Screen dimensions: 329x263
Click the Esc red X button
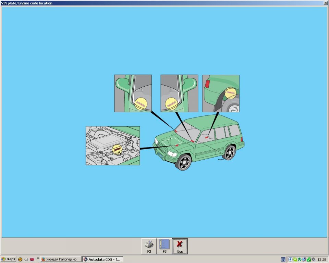point(180,246)
